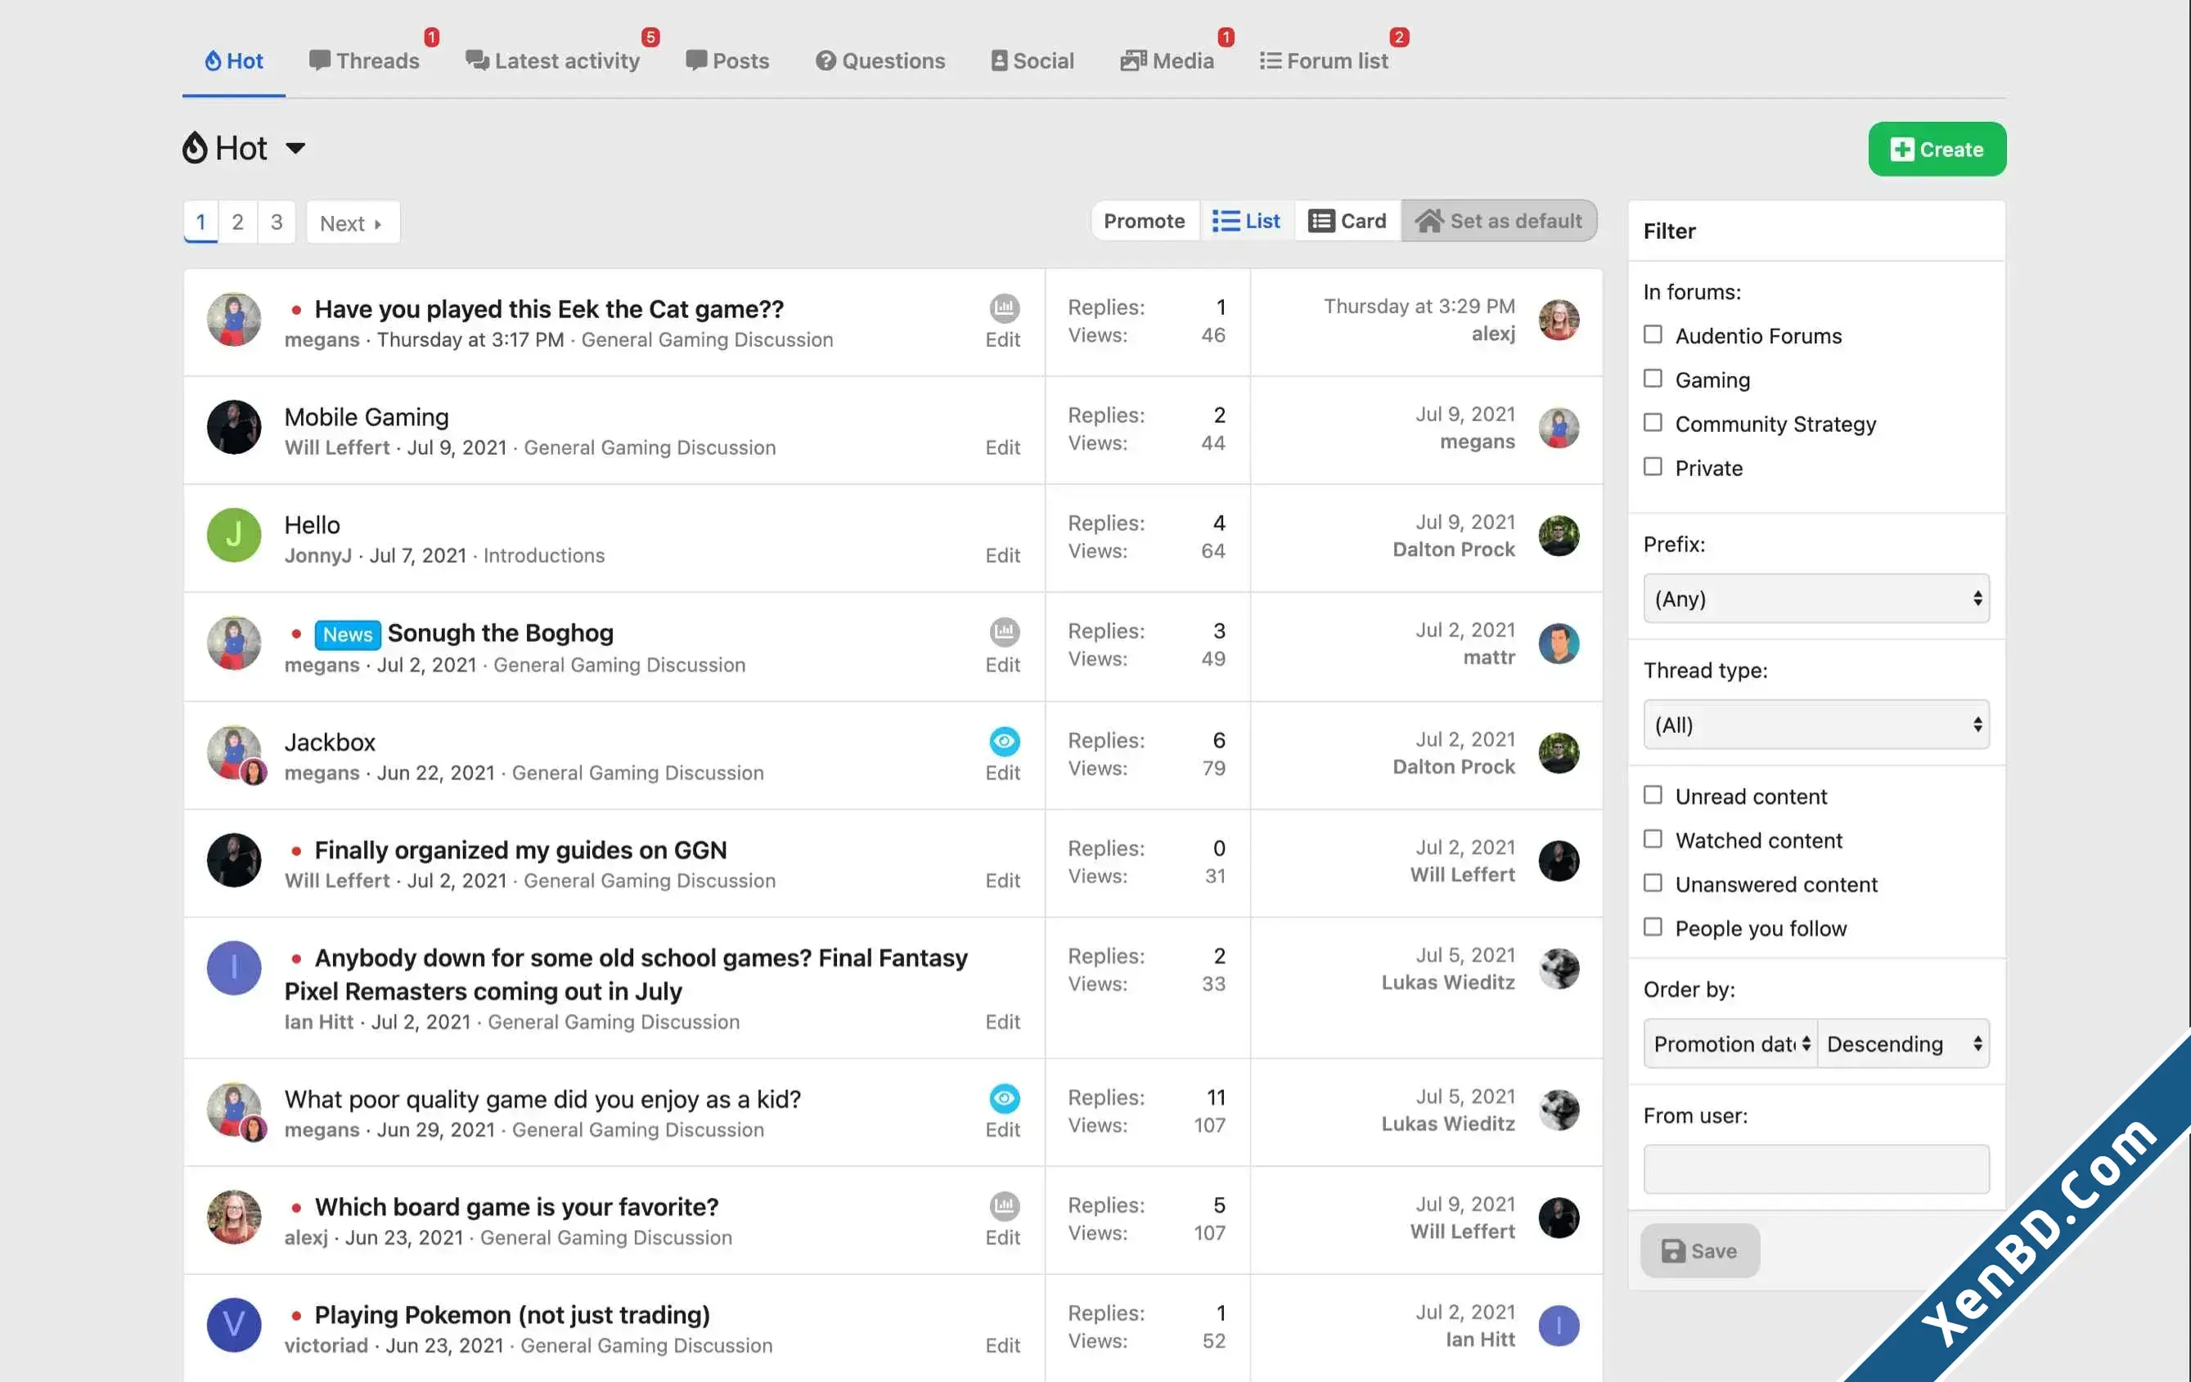Image resolution: width=2191 pixels, height=1382 pixels.
Task: Open Lukas Wieditz avatar on Final Fantasy thread
Action: coord(1558,969)
